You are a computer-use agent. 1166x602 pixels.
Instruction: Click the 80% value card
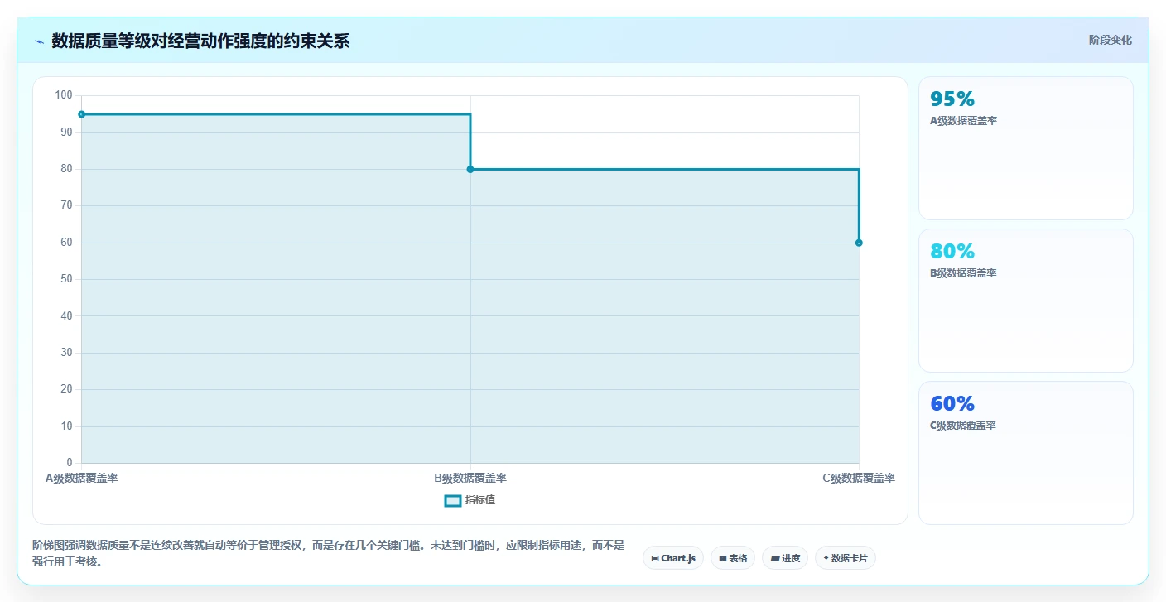click(x=1025, y=301)
